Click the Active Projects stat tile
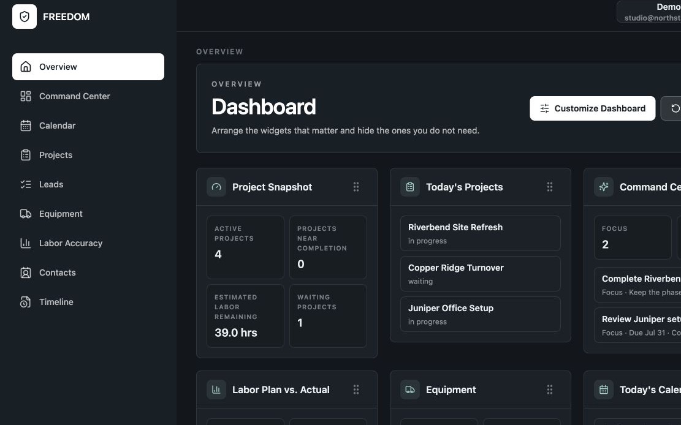 (245, 247)
